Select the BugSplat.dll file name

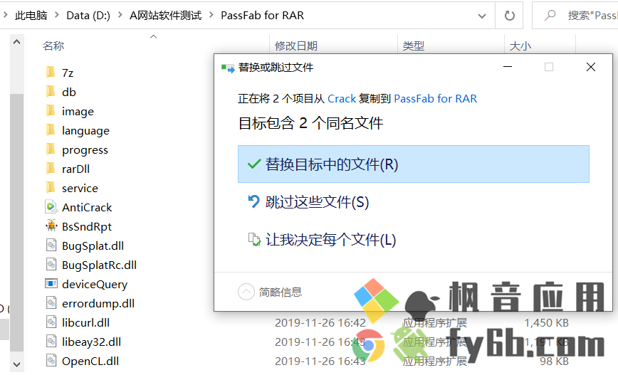pos(93,245)
